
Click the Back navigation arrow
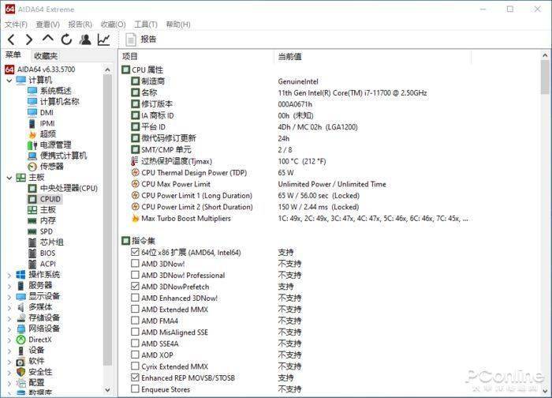[x=11, y=39]
